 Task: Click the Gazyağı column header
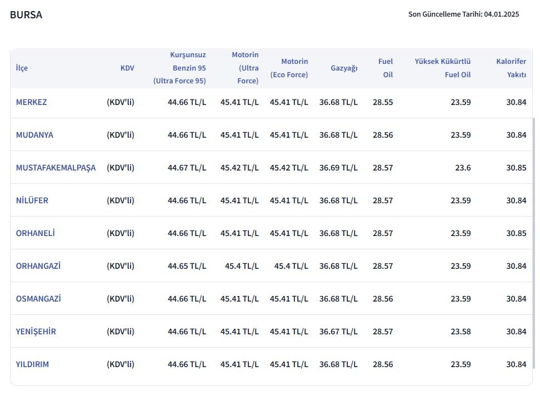(344, 68)
